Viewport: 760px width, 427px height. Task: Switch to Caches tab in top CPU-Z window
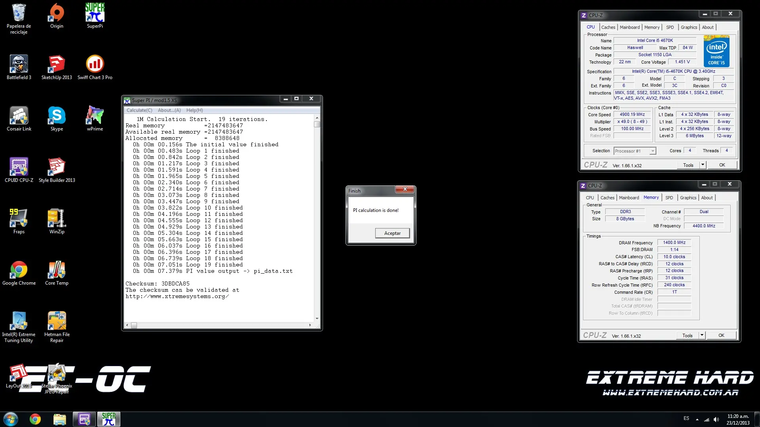pyautogui.click(x=608, y=27)
